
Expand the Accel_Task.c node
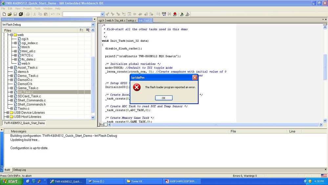pos(11,67)
